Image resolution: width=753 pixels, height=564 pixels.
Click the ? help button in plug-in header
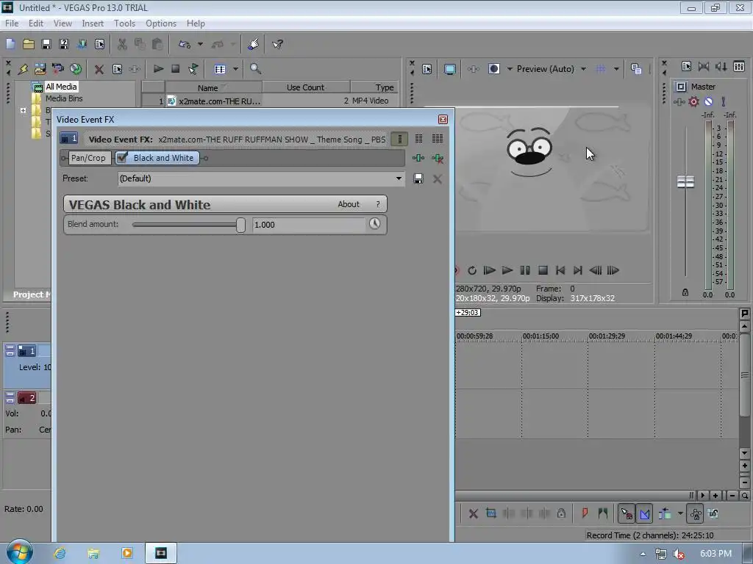coord(378,204)
